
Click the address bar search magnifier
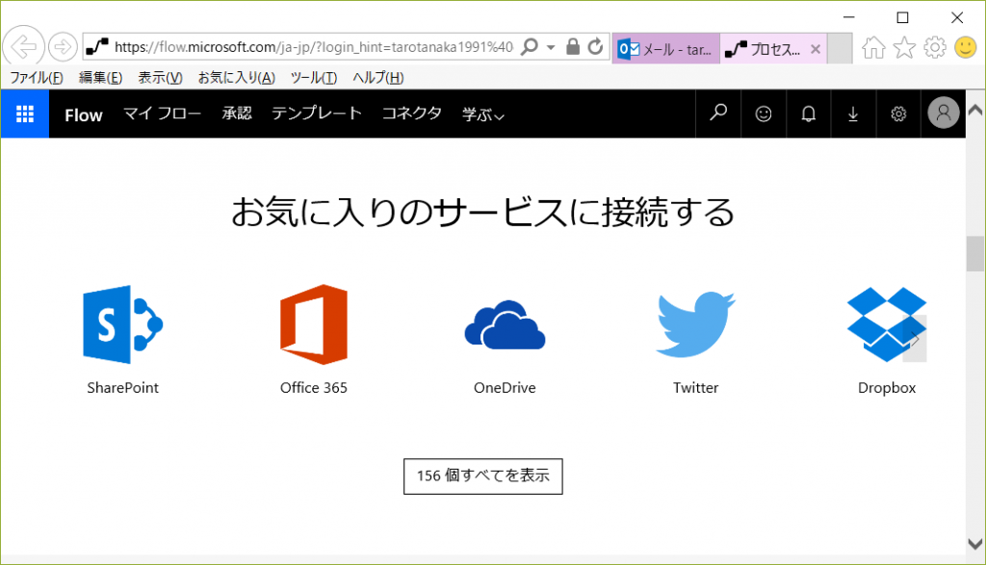pyautogui.click(x=531, y=46)
